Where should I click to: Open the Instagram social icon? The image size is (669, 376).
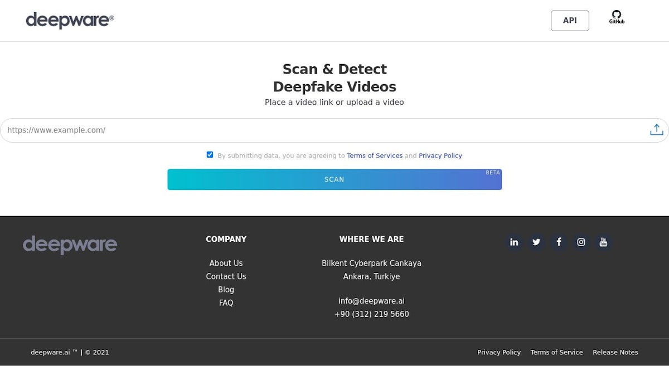pos(581,242)
